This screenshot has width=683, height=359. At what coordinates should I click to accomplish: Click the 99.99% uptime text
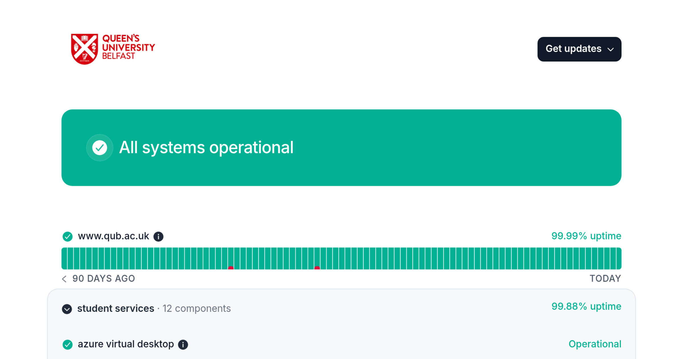click(586, 236)
